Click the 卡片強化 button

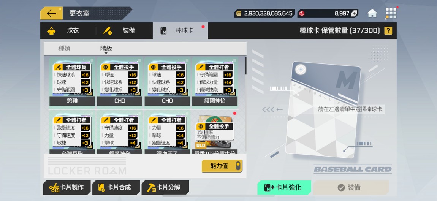click(x=284, y=188)
